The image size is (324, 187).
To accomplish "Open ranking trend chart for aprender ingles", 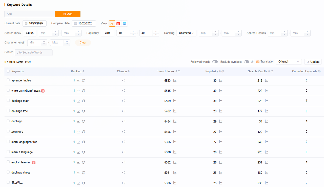I will [x=78, y=80].
